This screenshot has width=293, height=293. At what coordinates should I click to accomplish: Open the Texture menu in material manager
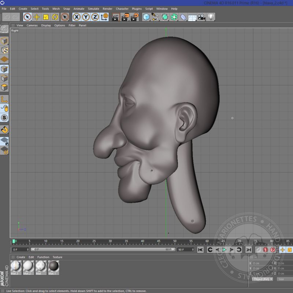[58, 257]
